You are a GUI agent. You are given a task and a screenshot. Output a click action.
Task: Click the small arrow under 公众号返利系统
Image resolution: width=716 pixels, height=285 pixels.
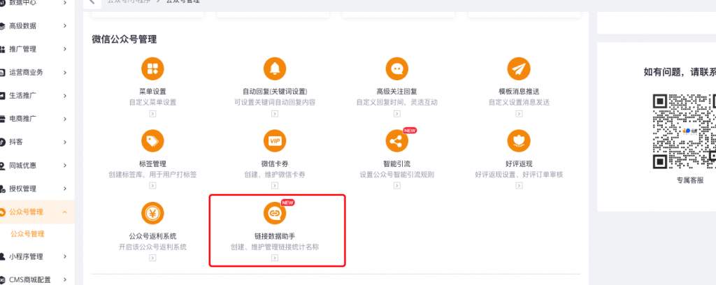(x=152, y=258)
